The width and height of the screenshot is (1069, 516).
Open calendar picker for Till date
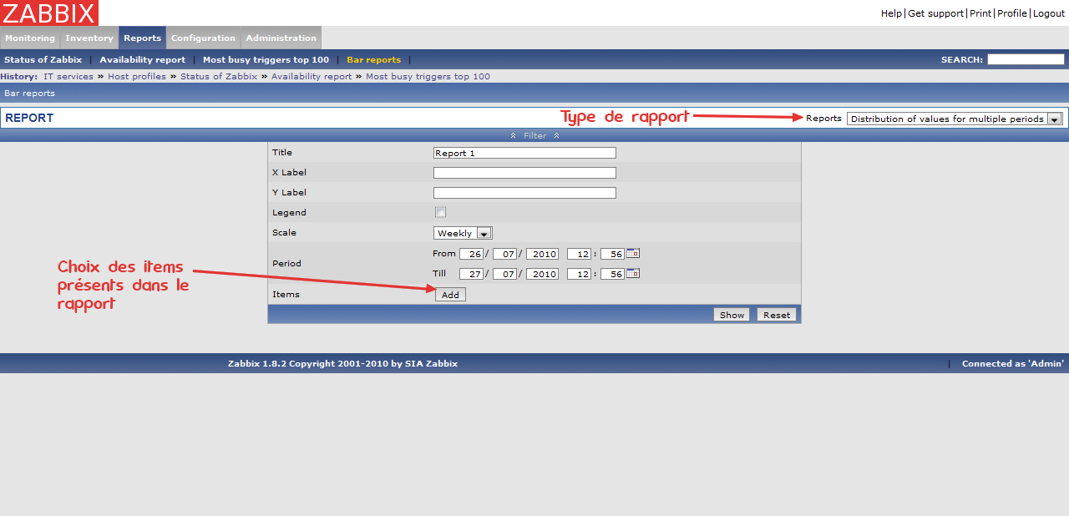click(x=633, y=273)
